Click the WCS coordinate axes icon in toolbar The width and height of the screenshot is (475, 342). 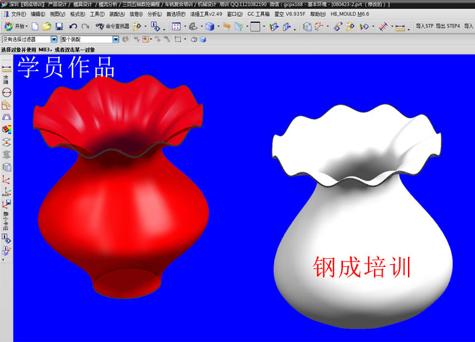click(x=319, y=27)
